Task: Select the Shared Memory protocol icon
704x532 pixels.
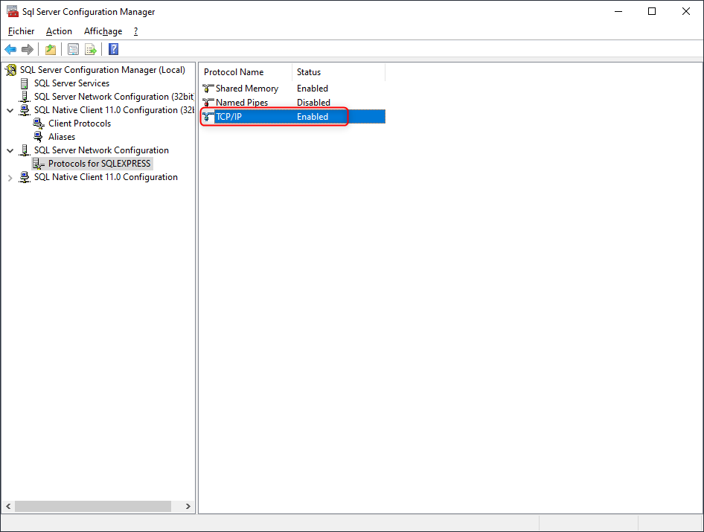Action: (x=208, y=89)
